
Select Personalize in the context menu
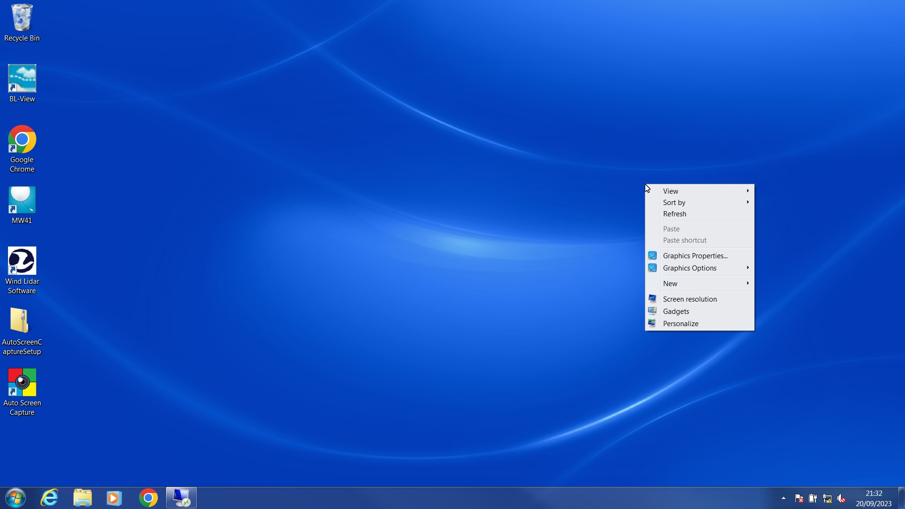tap(681, 323)
